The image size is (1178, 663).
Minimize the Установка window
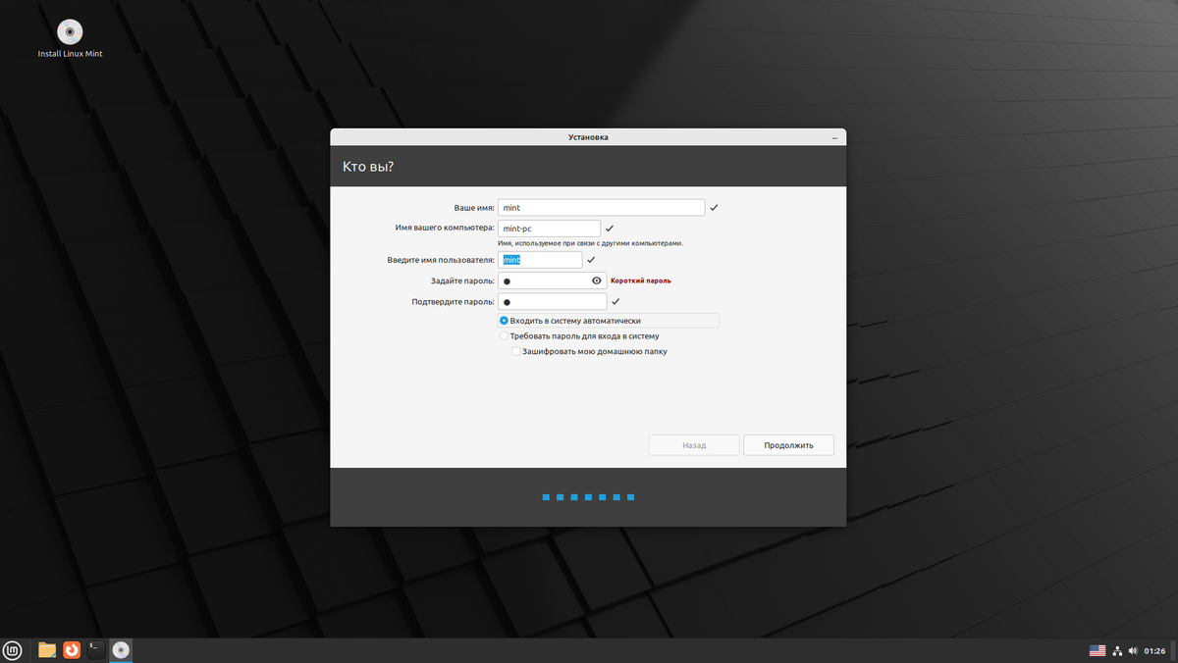click(x=834, y=137)
